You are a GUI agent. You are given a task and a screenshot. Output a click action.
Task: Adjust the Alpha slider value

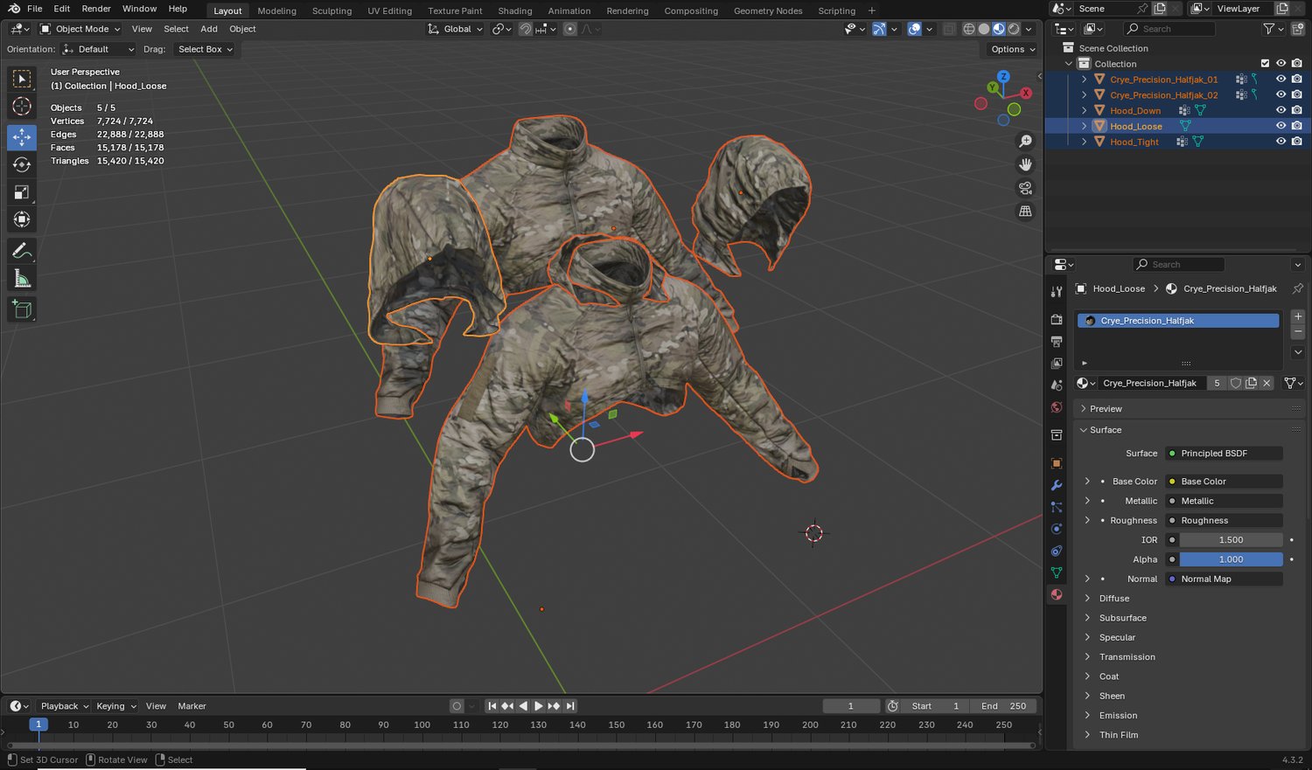click(x=1230, y=559)
